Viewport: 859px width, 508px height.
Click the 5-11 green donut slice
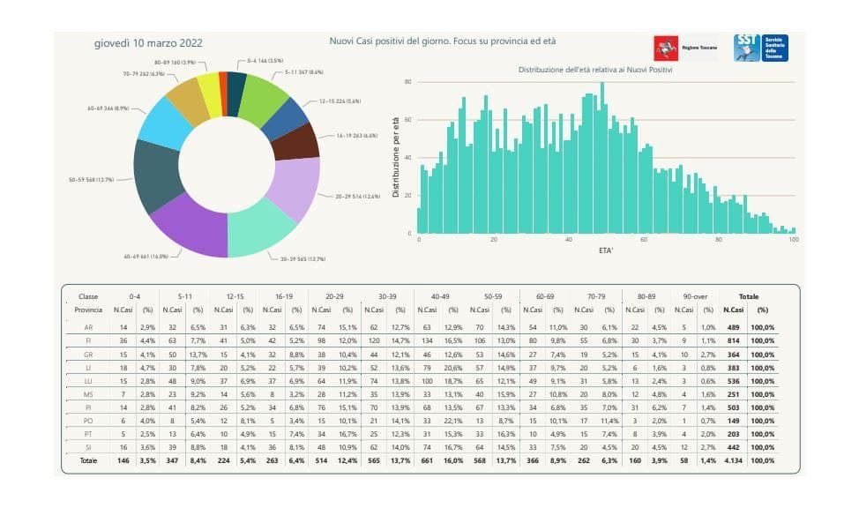tap(262, 97)
